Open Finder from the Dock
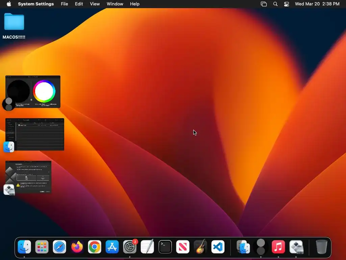Viewport: 346px width, 260px height. pyautogui.click(x=24, y=247)
